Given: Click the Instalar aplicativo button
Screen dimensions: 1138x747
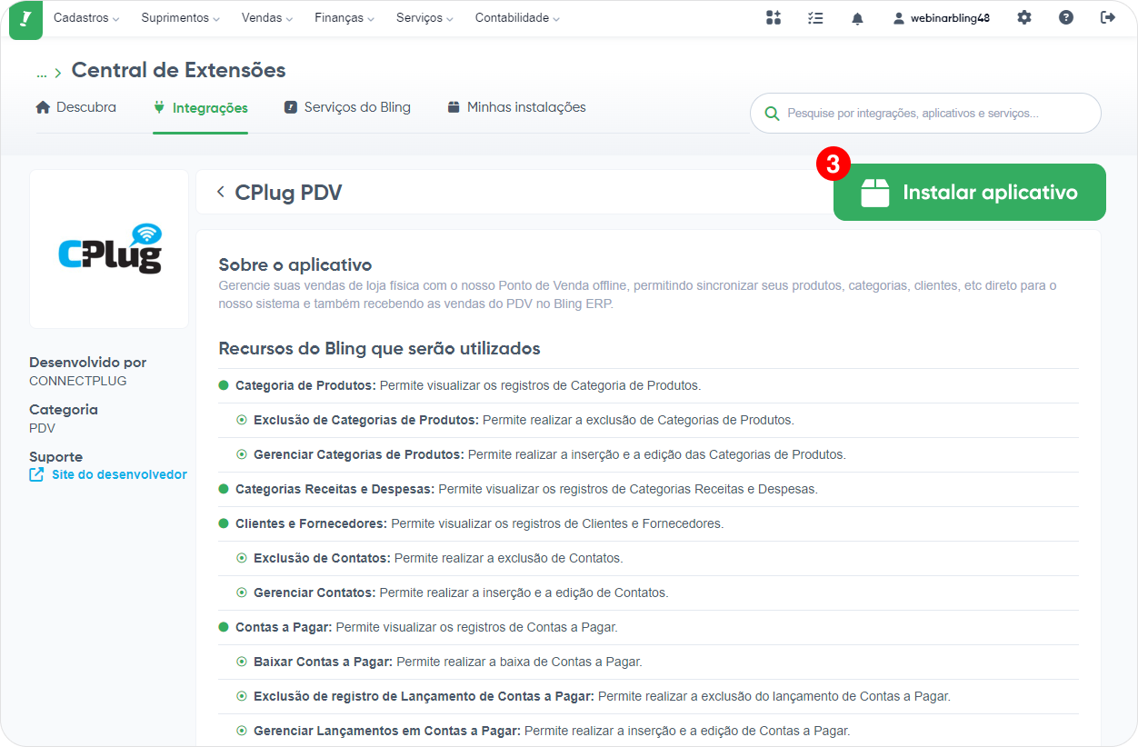Looking at the screenshot, I should pos(970,193).
